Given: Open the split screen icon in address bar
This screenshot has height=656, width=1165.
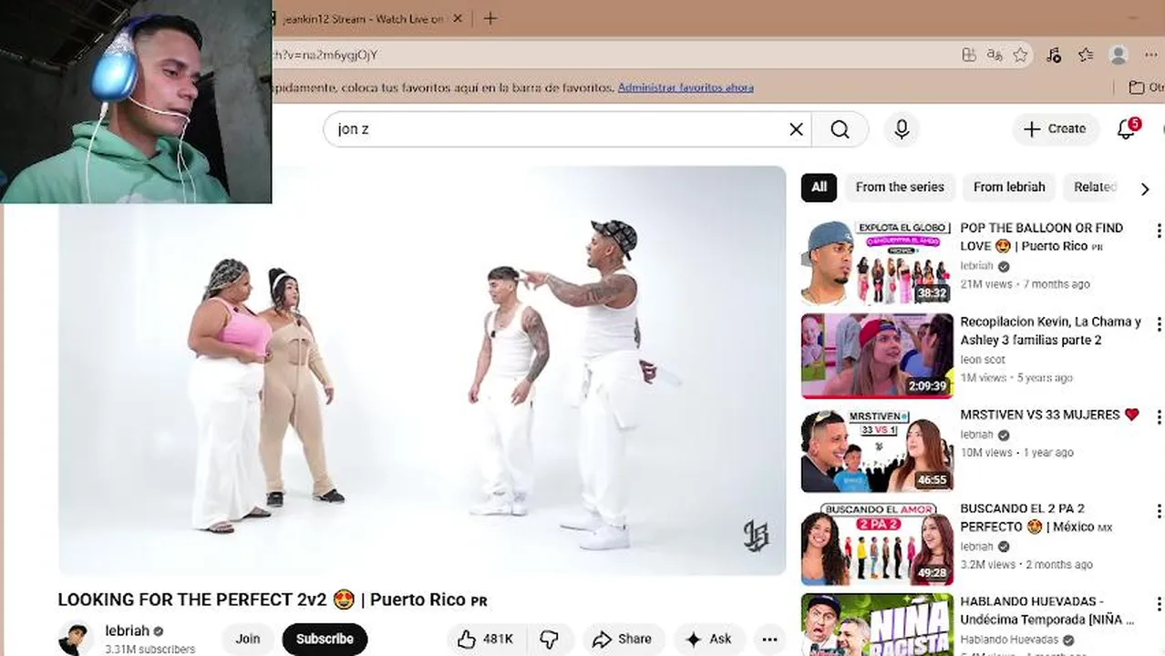Looking at the screenshot, I should 969,55.
